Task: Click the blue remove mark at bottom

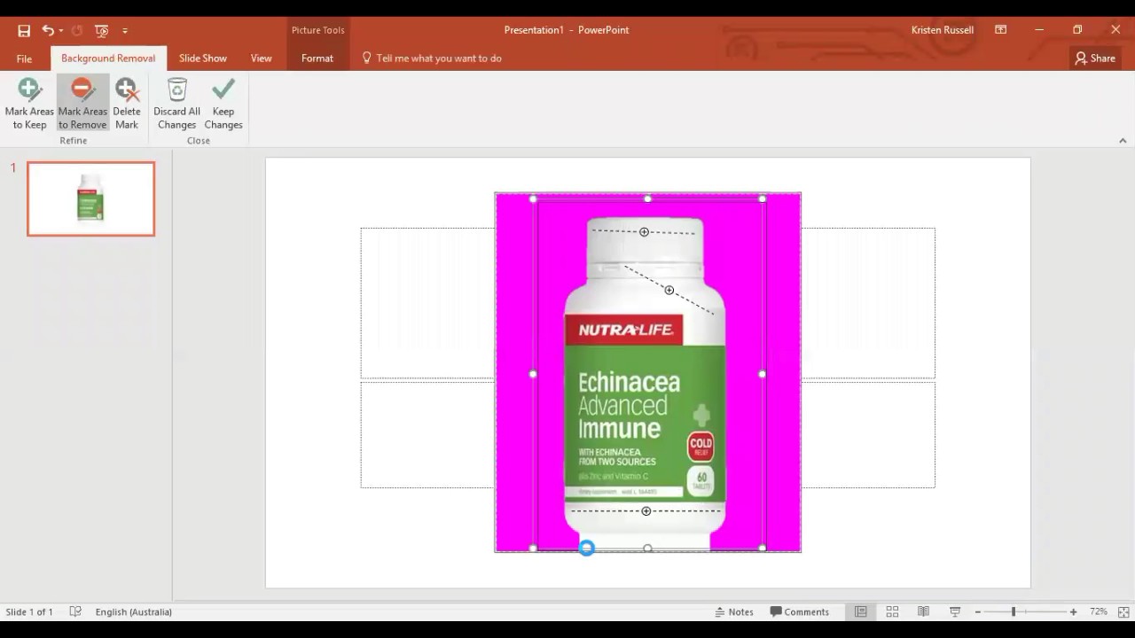Action: (x=586, y=549)
